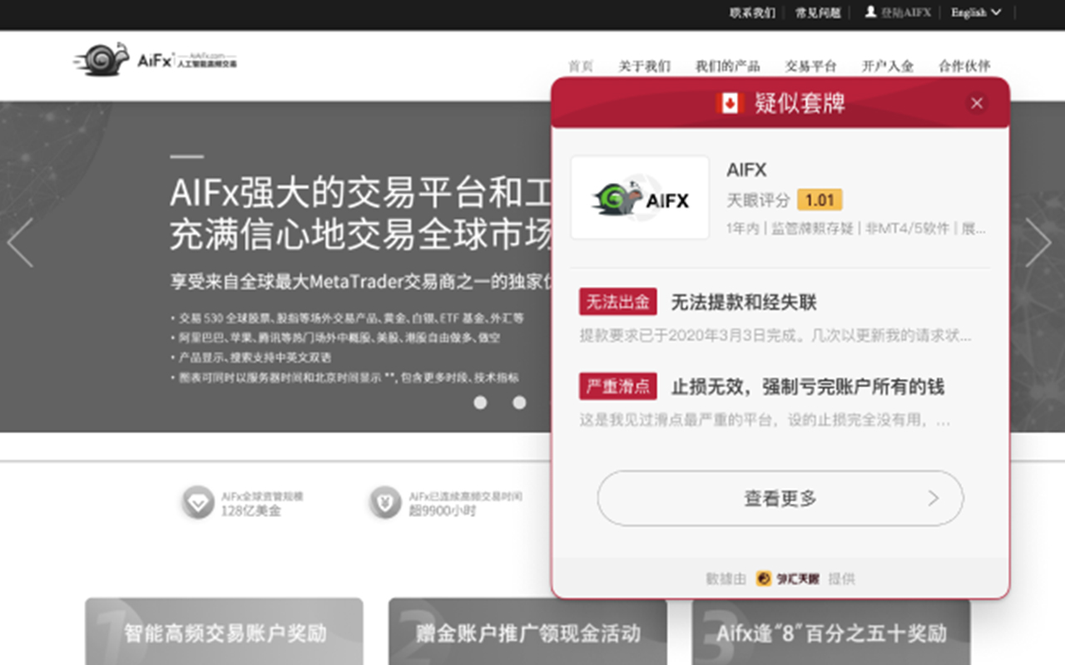Select the second carousel indicator dot
This screenshot has height=665, width=1065.
520,402
